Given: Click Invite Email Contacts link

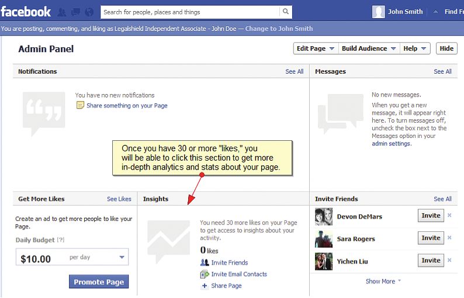Looking at the screenshot, I should click(x=239, y=274).
